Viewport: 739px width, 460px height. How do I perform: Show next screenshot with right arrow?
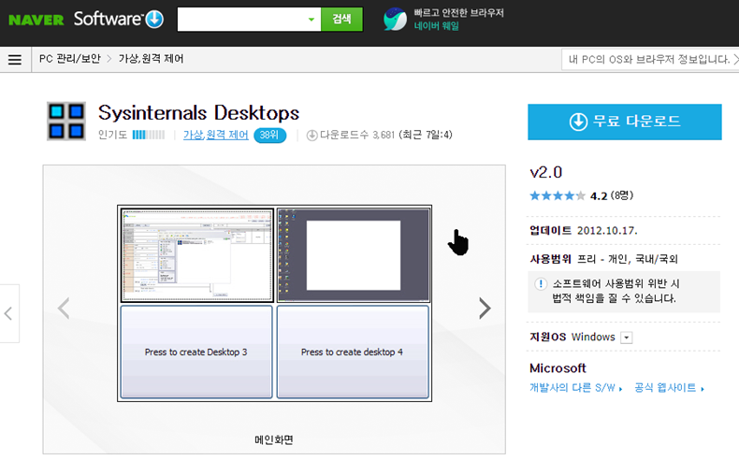tap(485, 309)
